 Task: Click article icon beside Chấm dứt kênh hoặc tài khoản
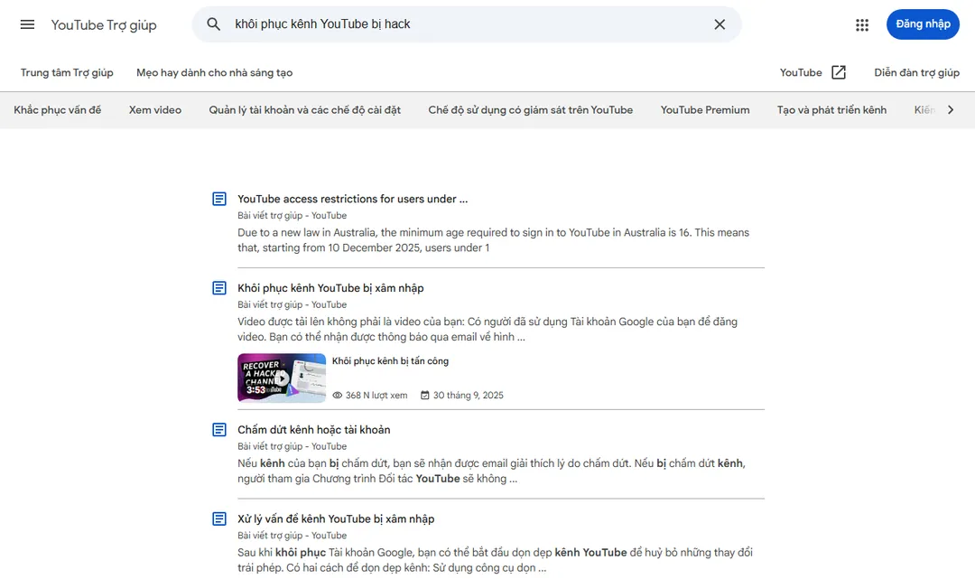pyautogui.click(x=218, y=430)
